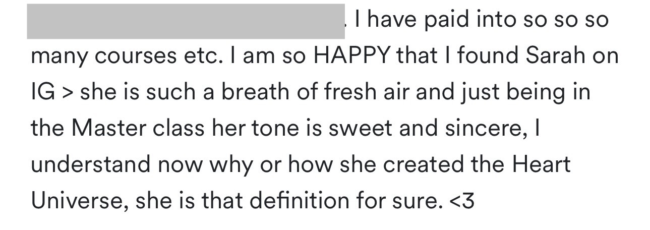Click the gray redacted box
Image resolution: width=650 pixels, height=230 pixels.
pyautogui.click(x=186, y=21)
